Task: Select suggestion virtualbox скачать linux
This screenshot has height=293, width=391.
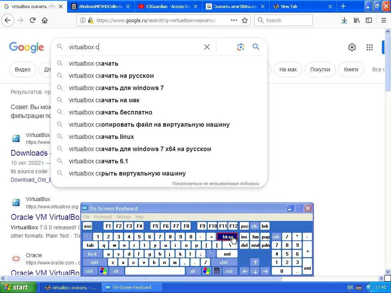Action: pos(159,137)
